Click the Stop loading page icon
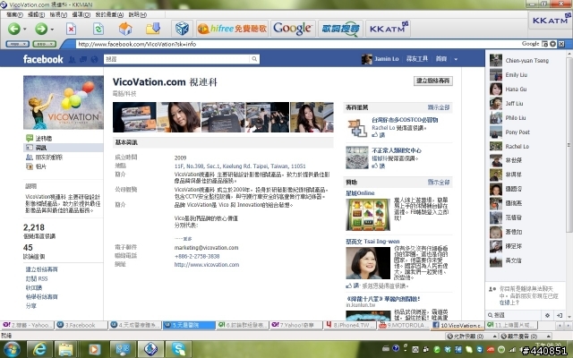Viewport: 573px width, 358px height. pyautogui.click(x=71, y=29)
